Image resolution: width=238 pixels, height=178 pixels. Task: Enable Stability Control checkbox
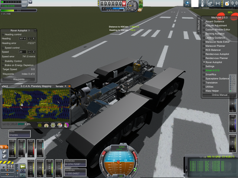(3, 61)
